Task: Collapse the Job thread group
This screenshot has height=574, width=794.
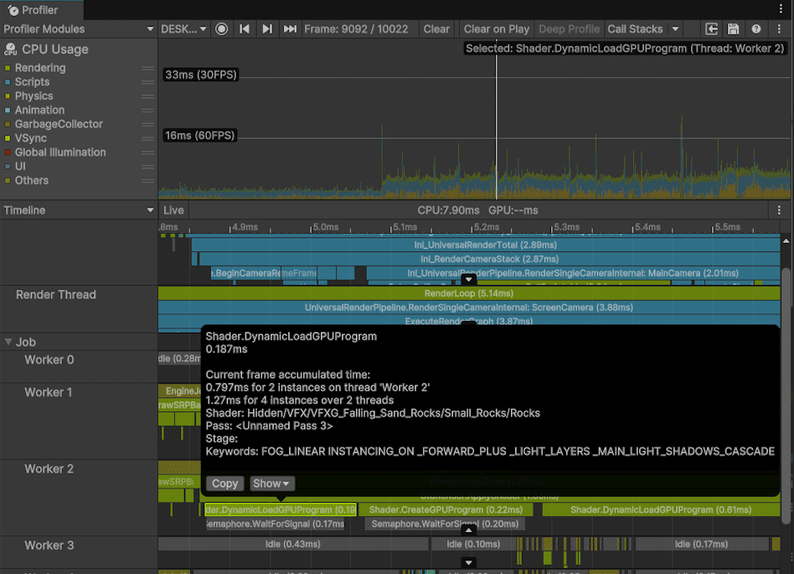Action: pyautogui.click(x=10, y=342)
